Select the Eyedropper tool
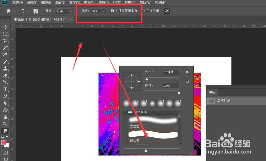The width and height of the screenshot is (266, 161). tap(5, 54)
